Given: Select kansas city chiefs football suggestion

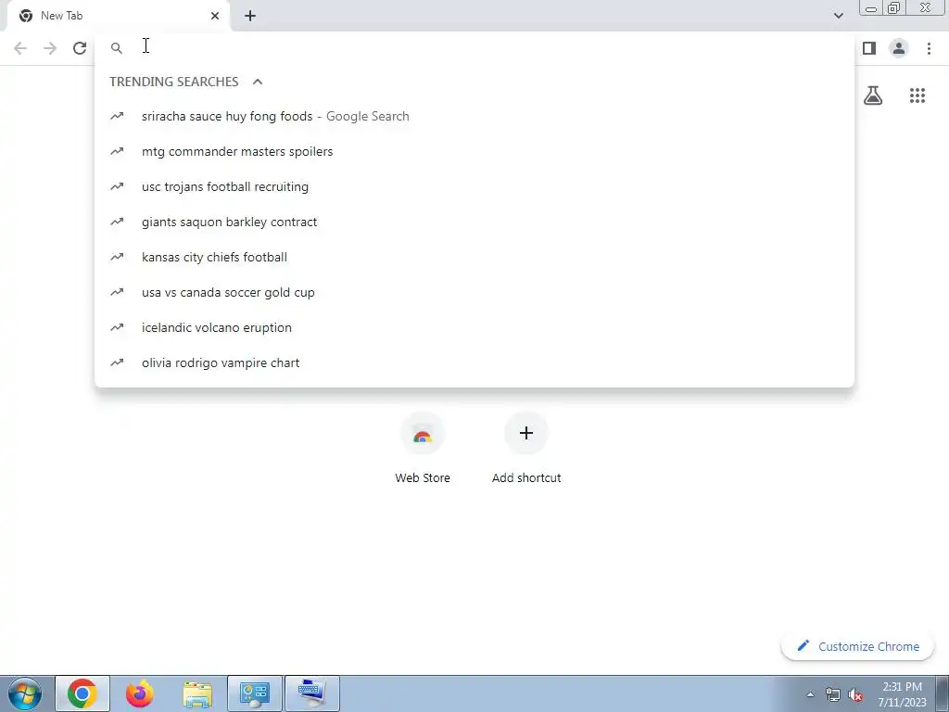Looking at the screenshot, I should pyautogui.click(x=474, y=257).
